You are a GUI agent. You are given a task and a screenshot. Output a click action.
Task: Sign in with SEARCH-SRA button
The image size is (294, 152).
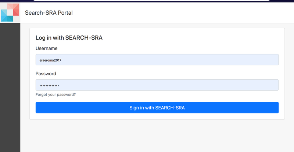157,108
